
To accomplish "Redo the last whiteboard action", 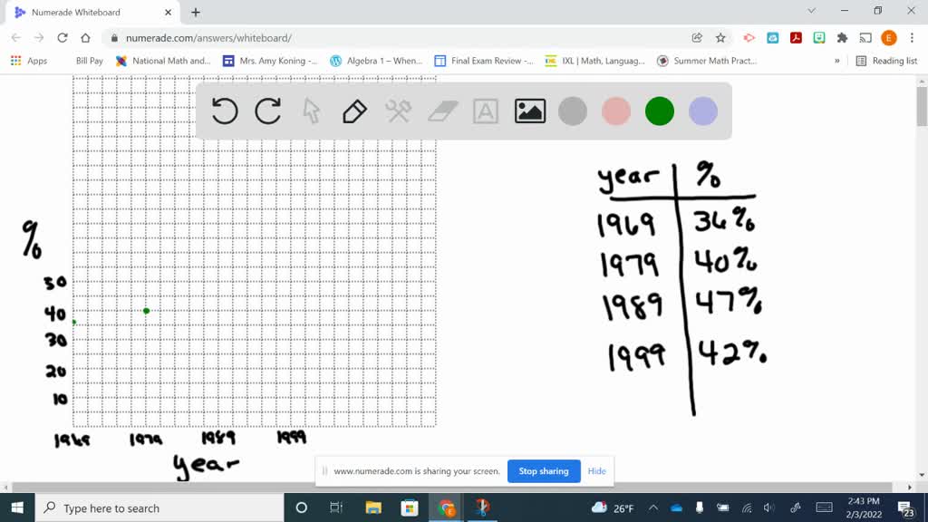I will coord(268,111).
